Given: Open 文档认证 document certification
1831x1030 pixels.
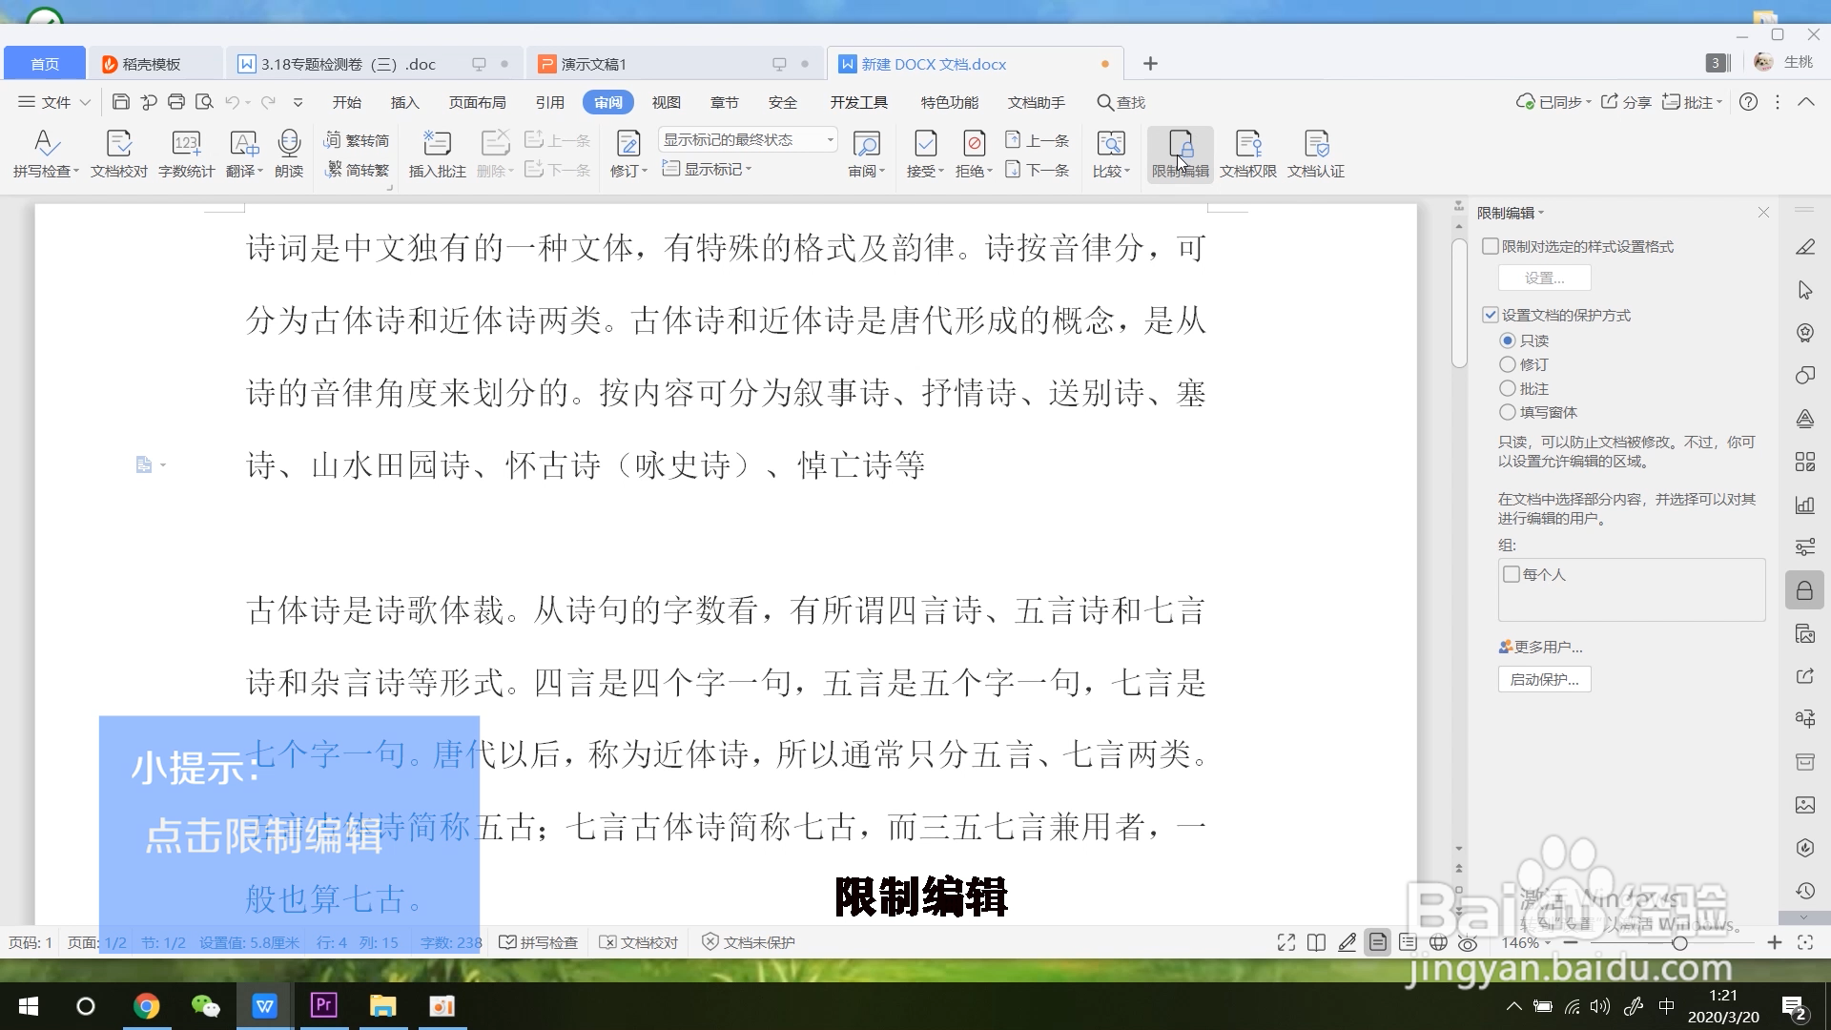Looking at the screenshot, I should 1316,154.
